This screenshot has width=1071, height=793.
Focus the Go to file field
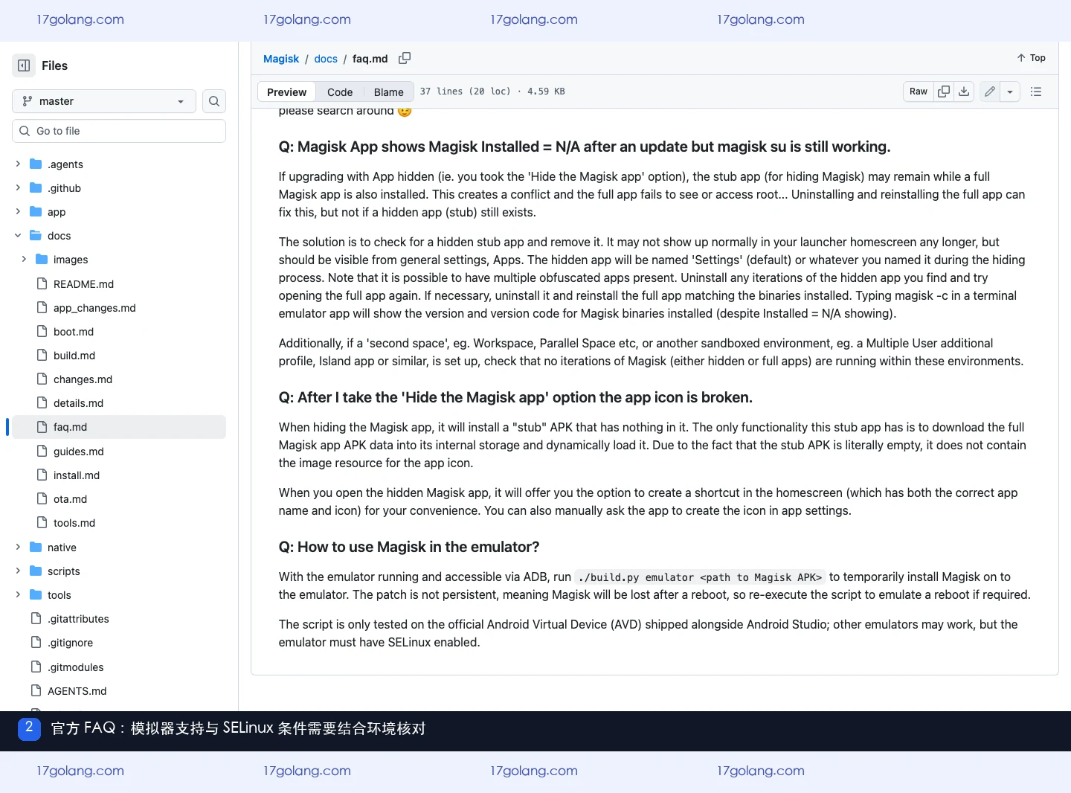pos(119,131)
